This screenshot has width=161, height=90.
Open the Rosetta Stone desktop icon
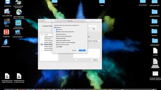point(6,42)
